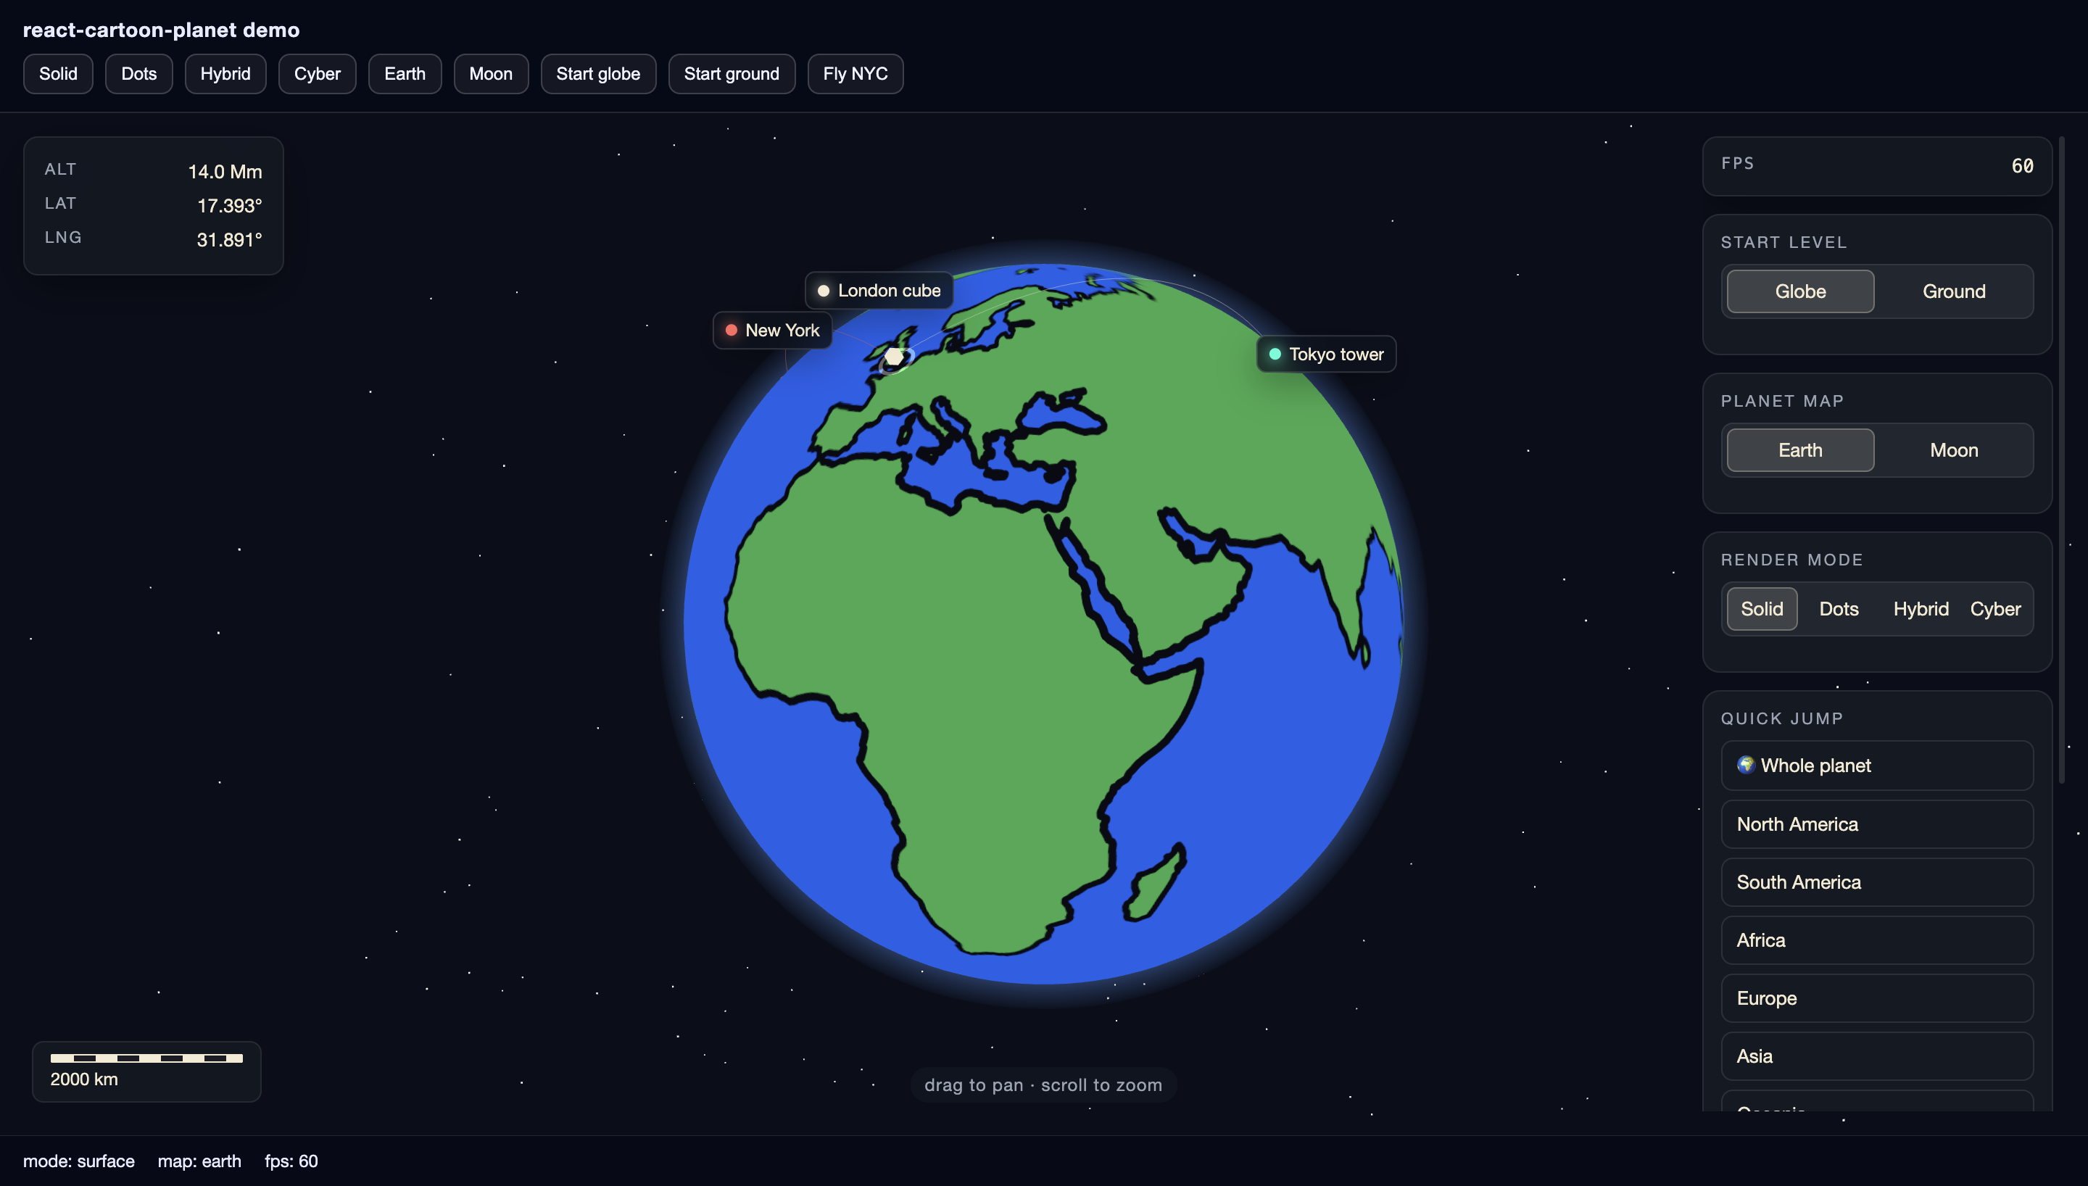Screen dimensions: 2088x1186
Task: Activate the Fly NYC button
Action: click(855, 74)
